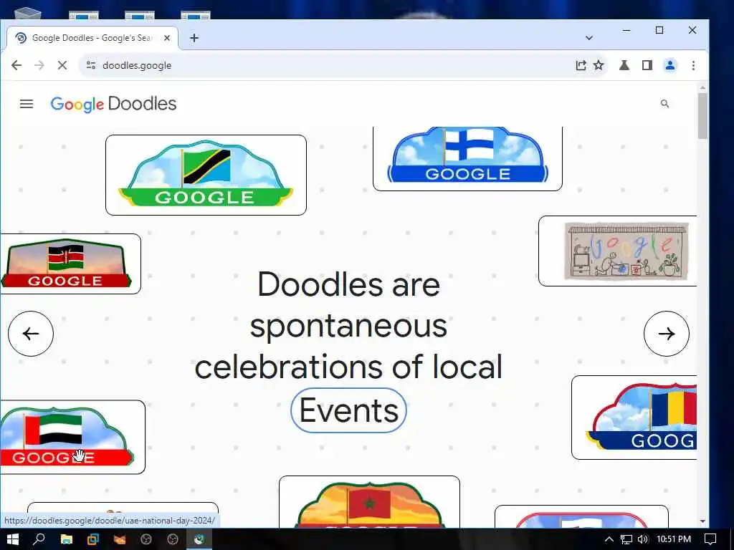Open the network tray icon
734x550 pixels.
coord(626,539)
